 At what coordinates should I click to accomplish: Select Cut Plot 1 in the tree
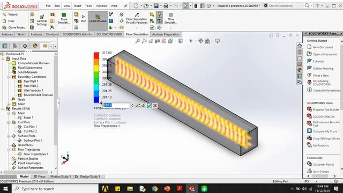30,127
